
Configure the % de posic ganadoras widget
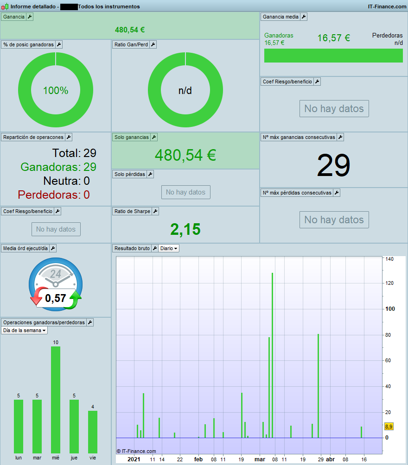click(x=59, y=45)
